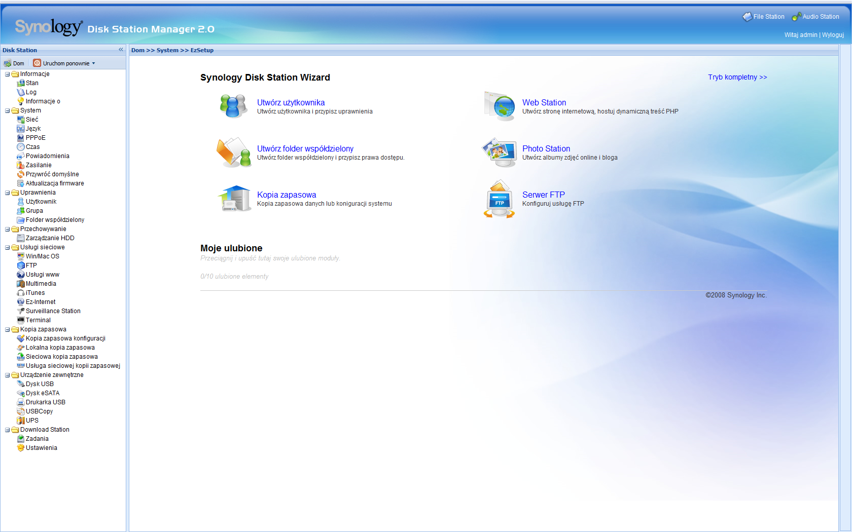Open the Photo Station link
Image resolution: width=852 pixels, height=532 pixels.
pos(546,148)
